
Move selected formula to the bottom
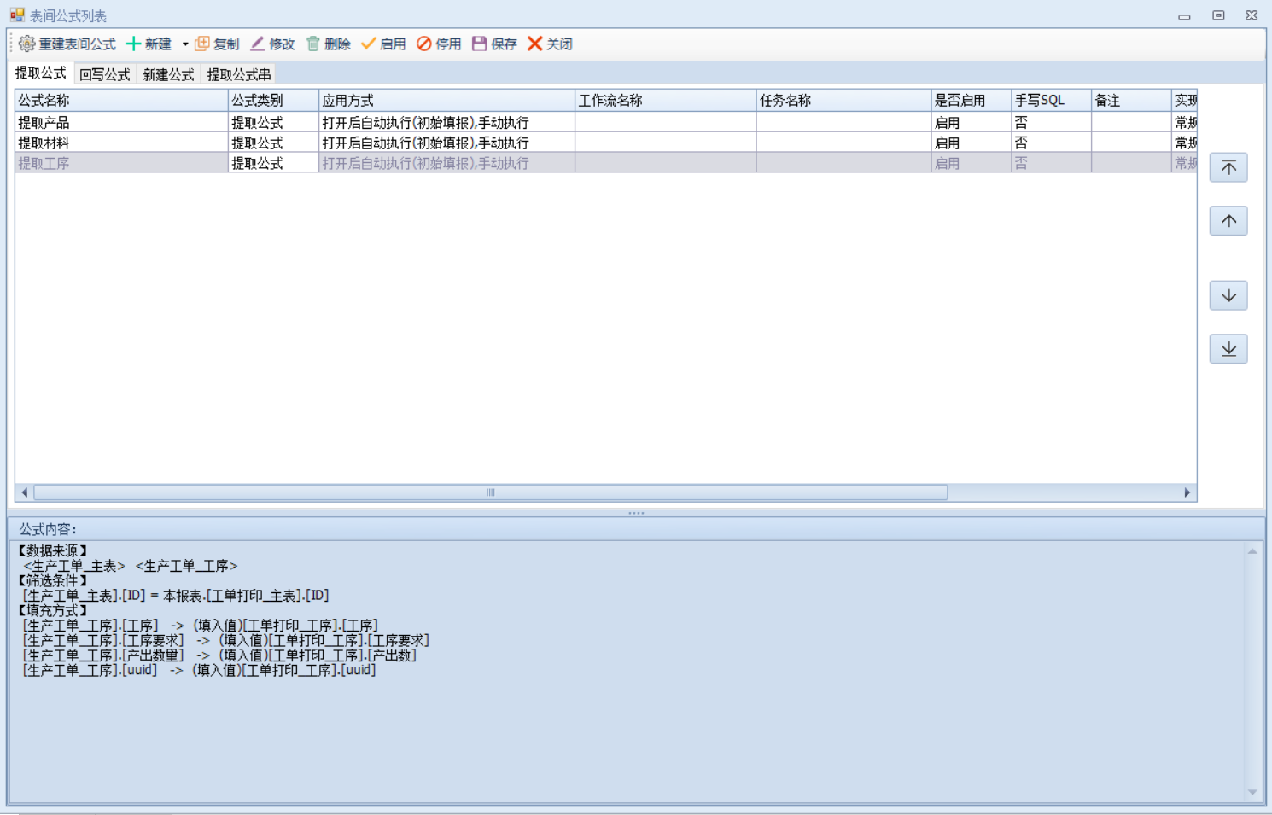point(1228,349)
